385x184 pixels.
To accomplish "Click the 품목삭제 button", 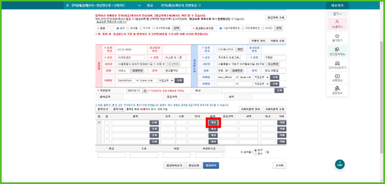I will pyautogui.click(x=118, y=109).
